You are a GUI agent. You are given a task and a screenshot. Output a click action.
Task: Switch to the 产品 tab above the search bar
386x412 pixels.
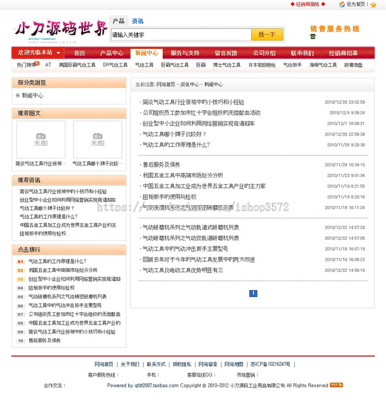(x=119, y=21)
